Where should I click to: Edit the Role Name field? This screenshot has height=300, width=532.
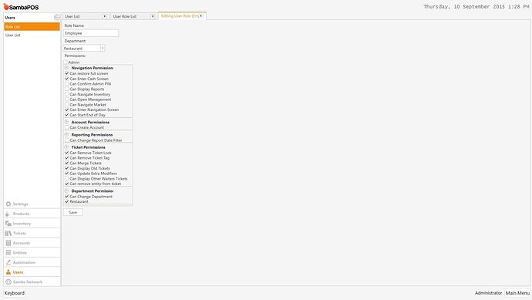[91, 33]
